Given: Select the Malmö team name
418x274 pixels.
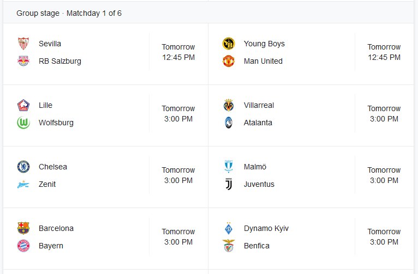Looking at the screenshot, I should click(x=255, y=167).
